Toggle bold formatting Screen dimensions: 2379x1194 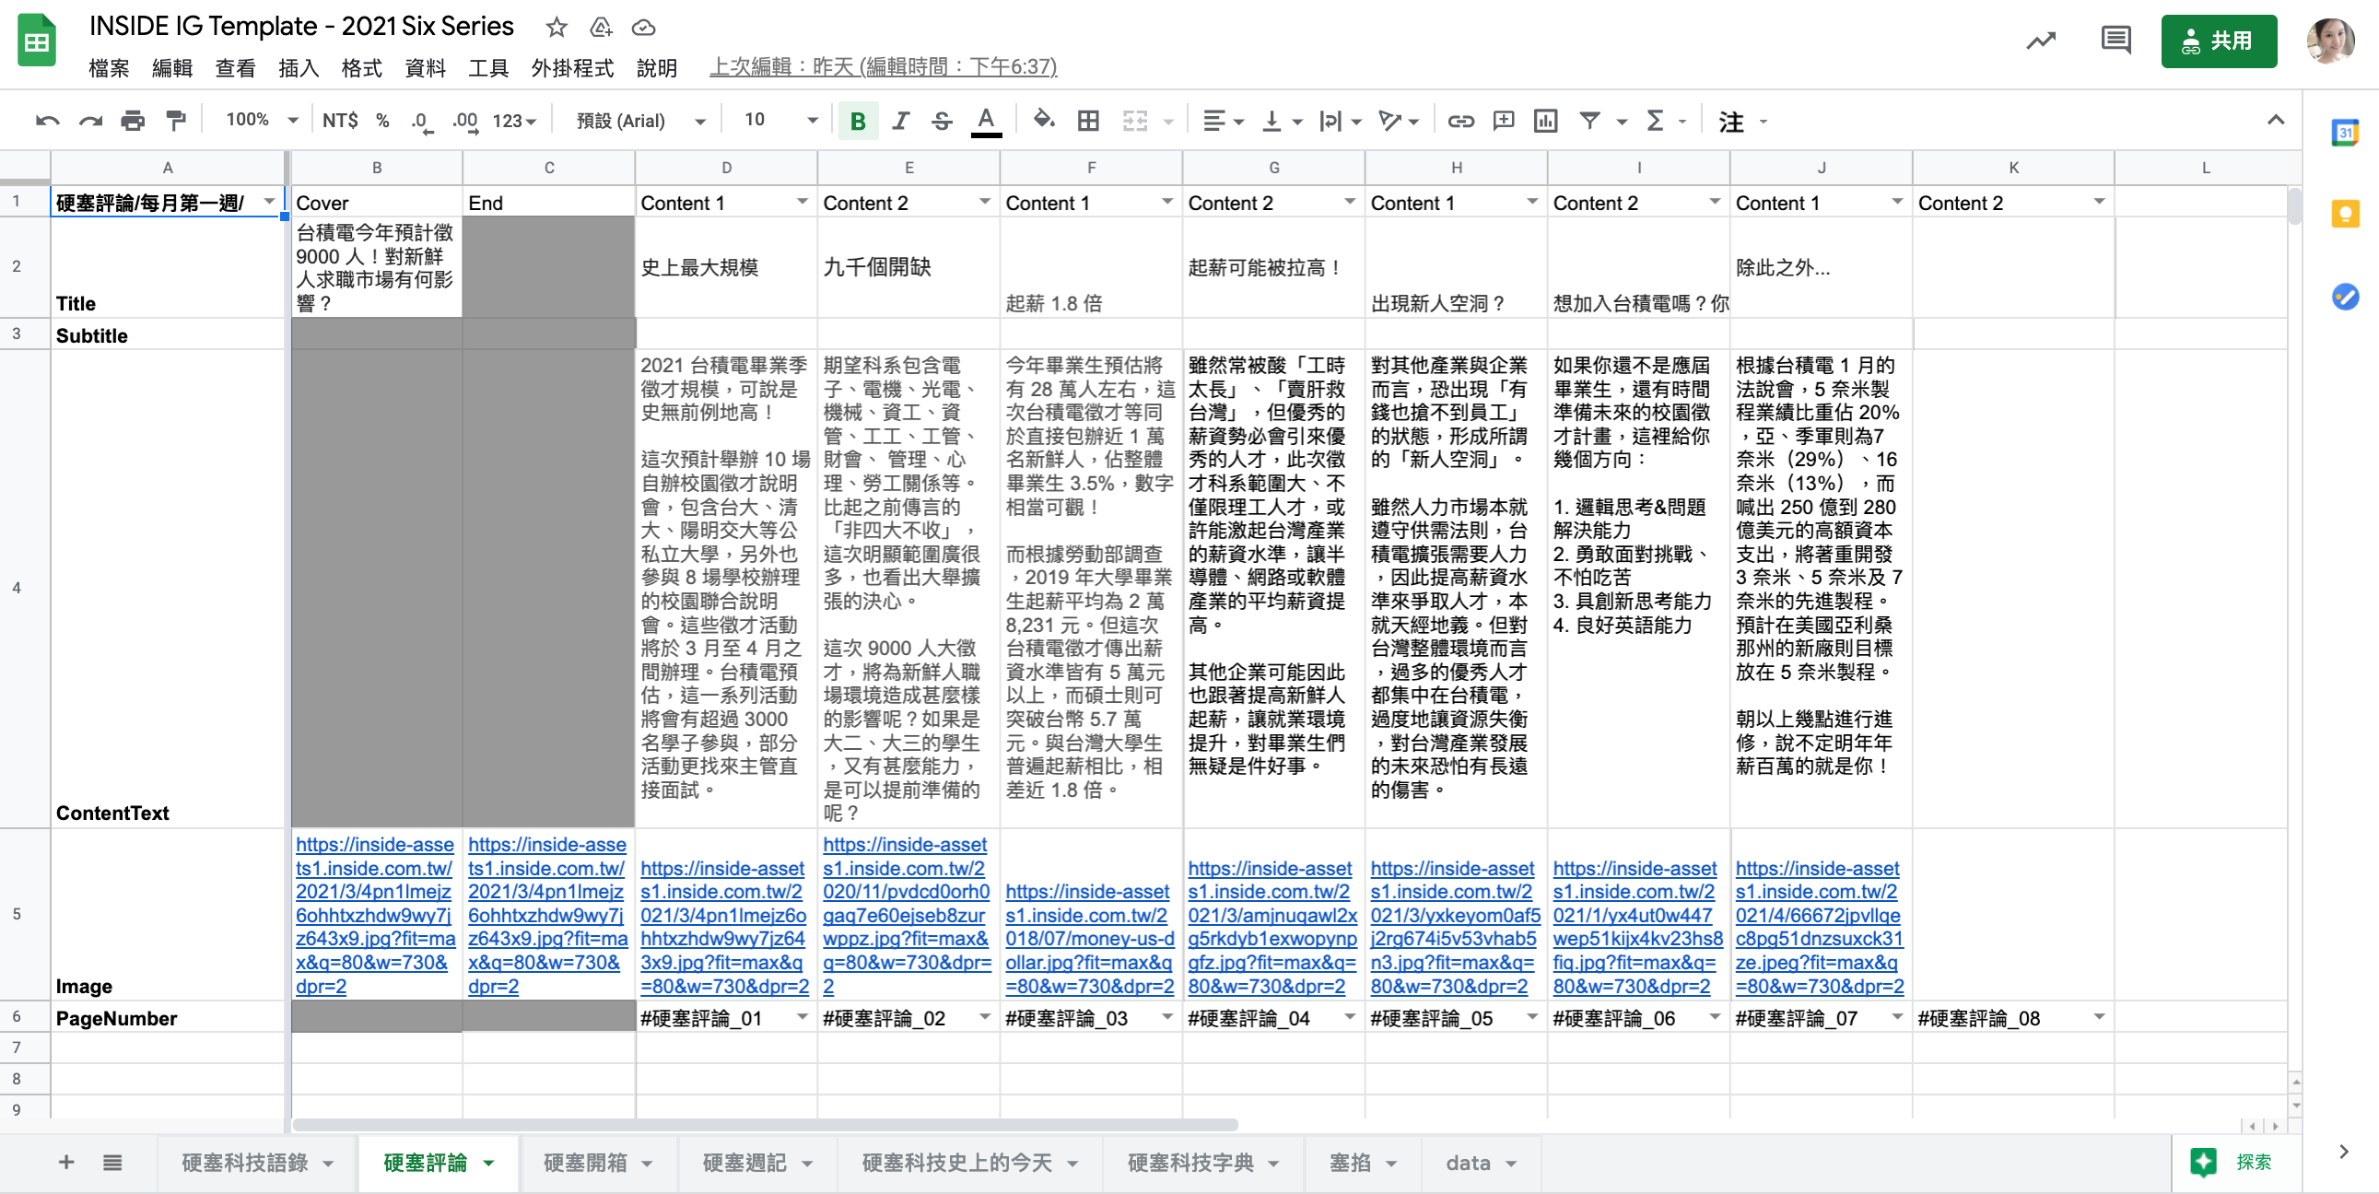(857, 121)
